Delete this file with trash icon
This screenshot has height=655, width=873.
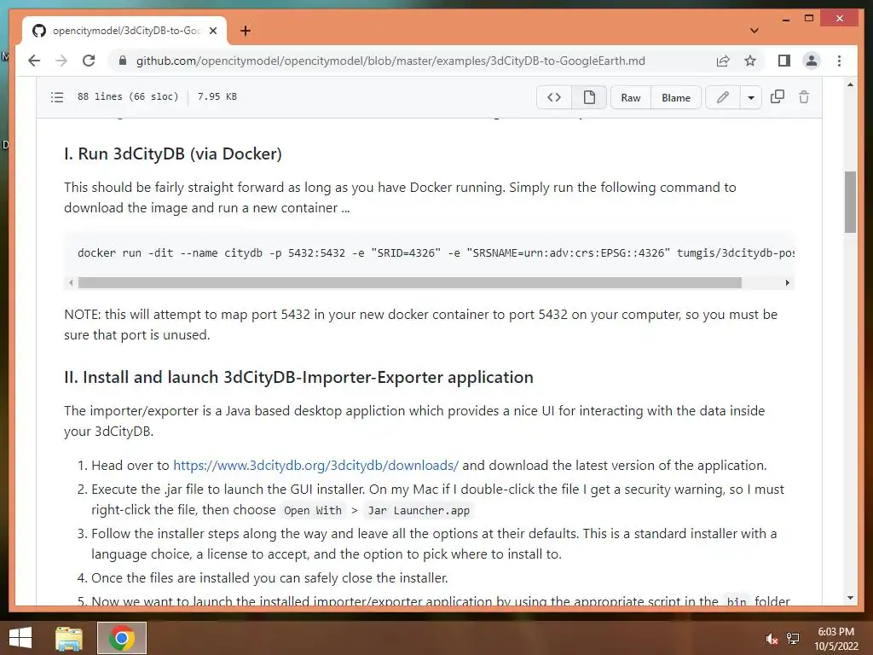pyautogui.click(x=804, y=97)
